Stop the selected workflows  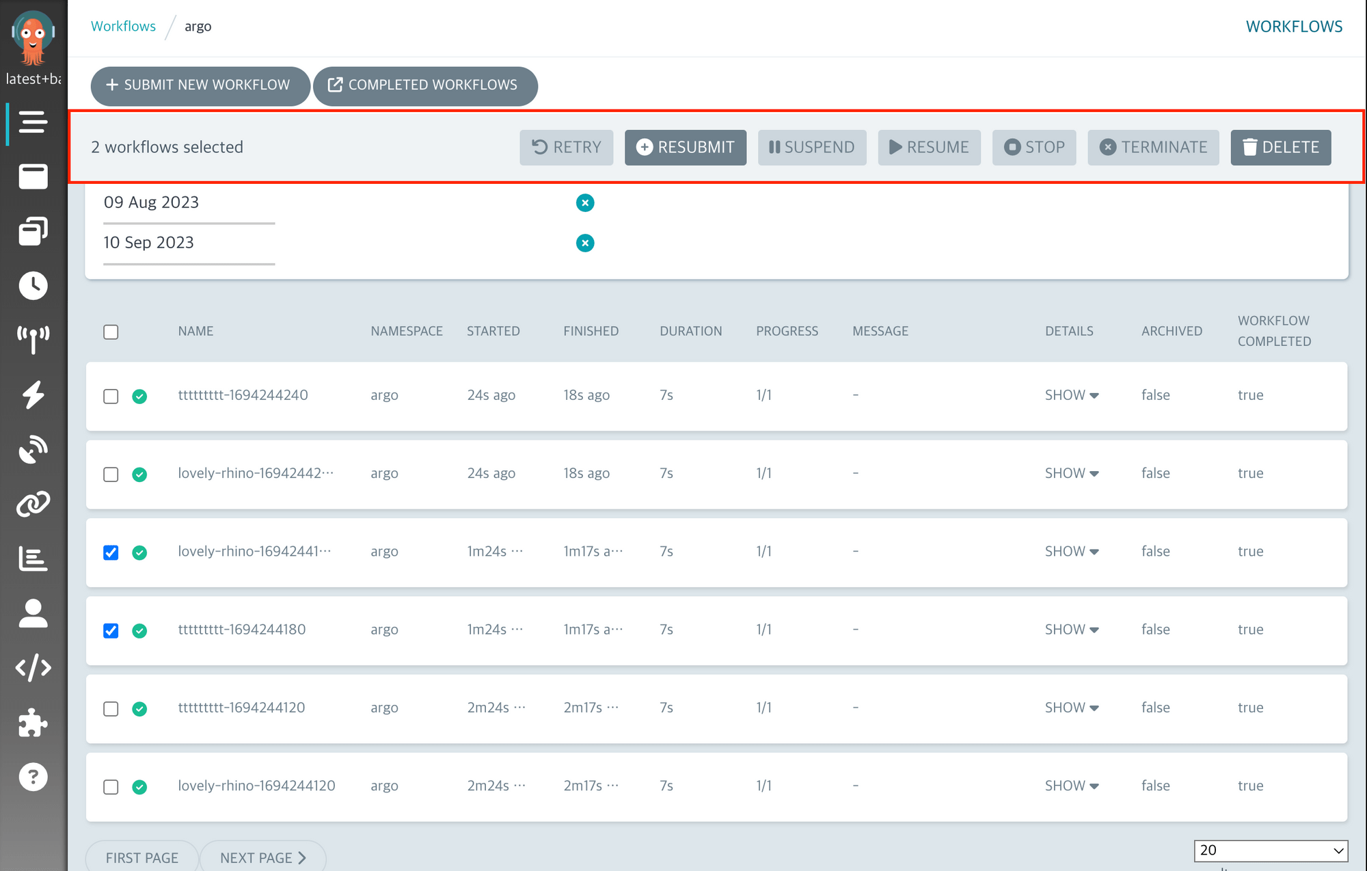tap(1034, 147)
